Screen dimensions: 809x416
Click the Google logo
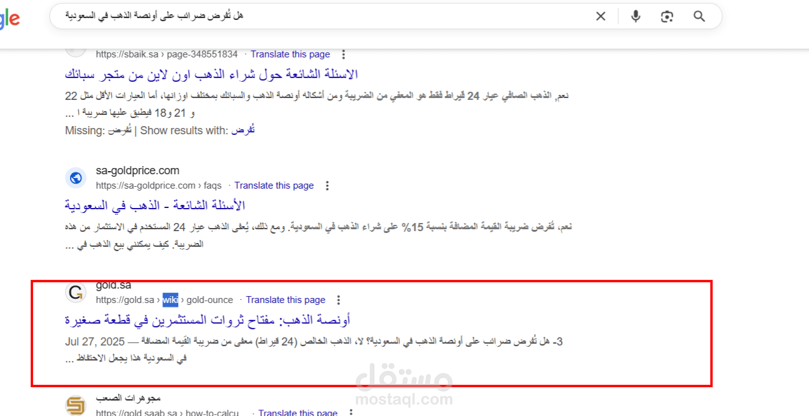click(9, 17)
